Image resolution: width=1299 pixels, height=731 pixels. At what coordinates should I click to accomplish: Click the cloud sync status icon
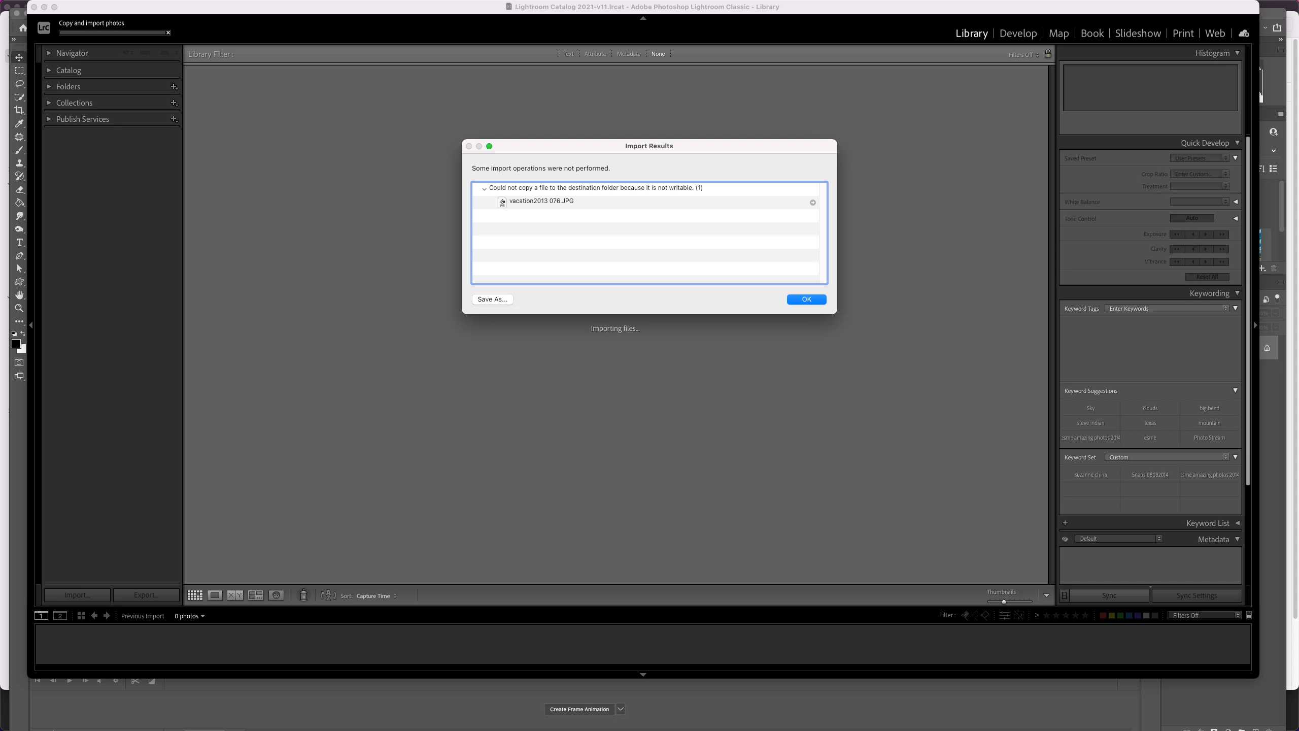click(x=1244, y=34)
